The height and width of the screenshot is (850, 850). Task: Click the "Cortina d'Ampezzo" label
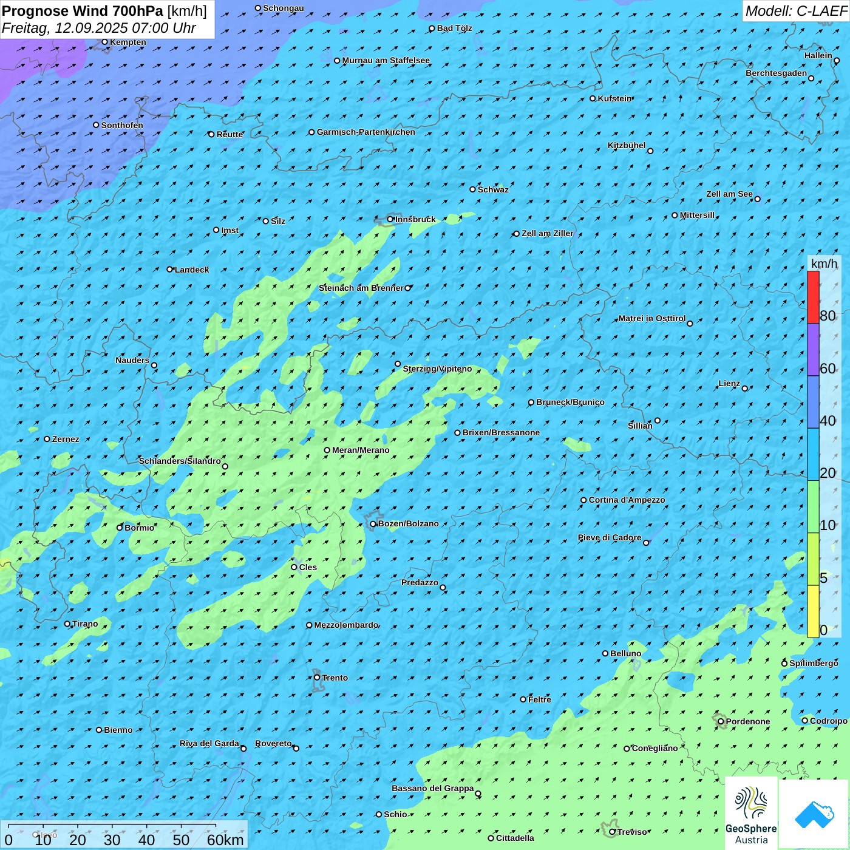[627, 500]
